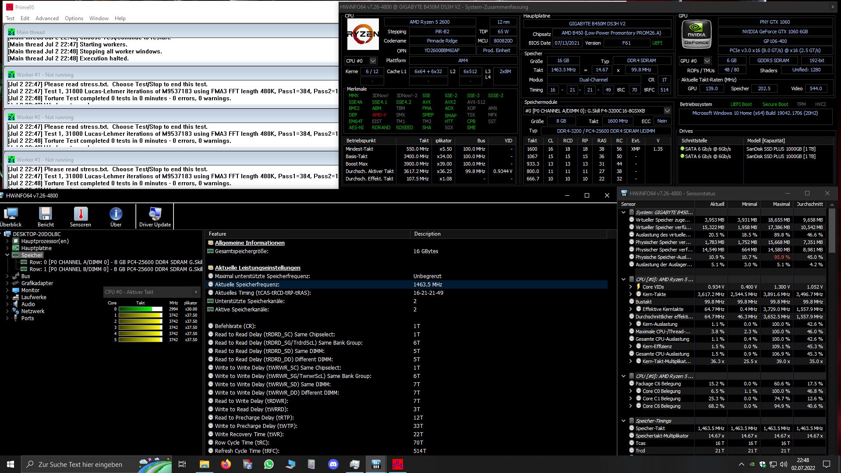Open the memory module selection dropdown
The width and height of the screenshot is (841, 473).
[x=667, y=111]
